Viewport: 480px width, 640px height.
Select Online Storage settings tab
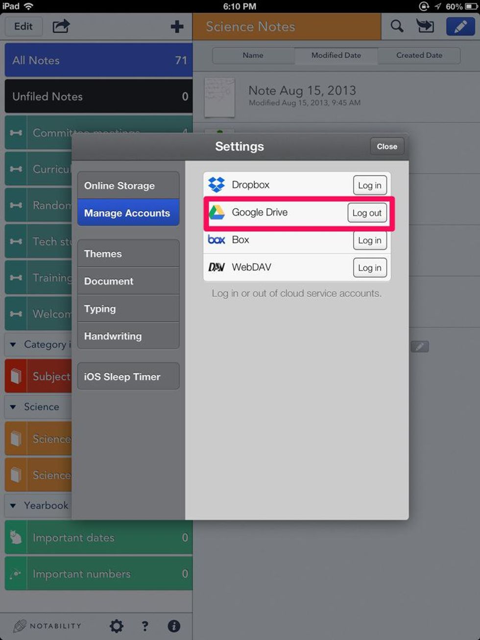click(x=128, y=186)
